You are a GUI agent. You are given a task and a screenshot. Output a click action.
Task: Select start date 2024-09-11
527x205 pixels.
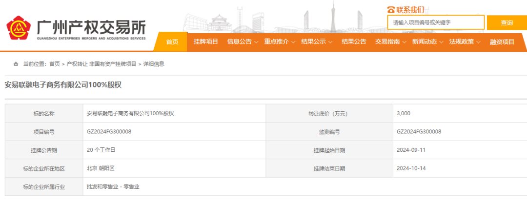click(411, 150)
